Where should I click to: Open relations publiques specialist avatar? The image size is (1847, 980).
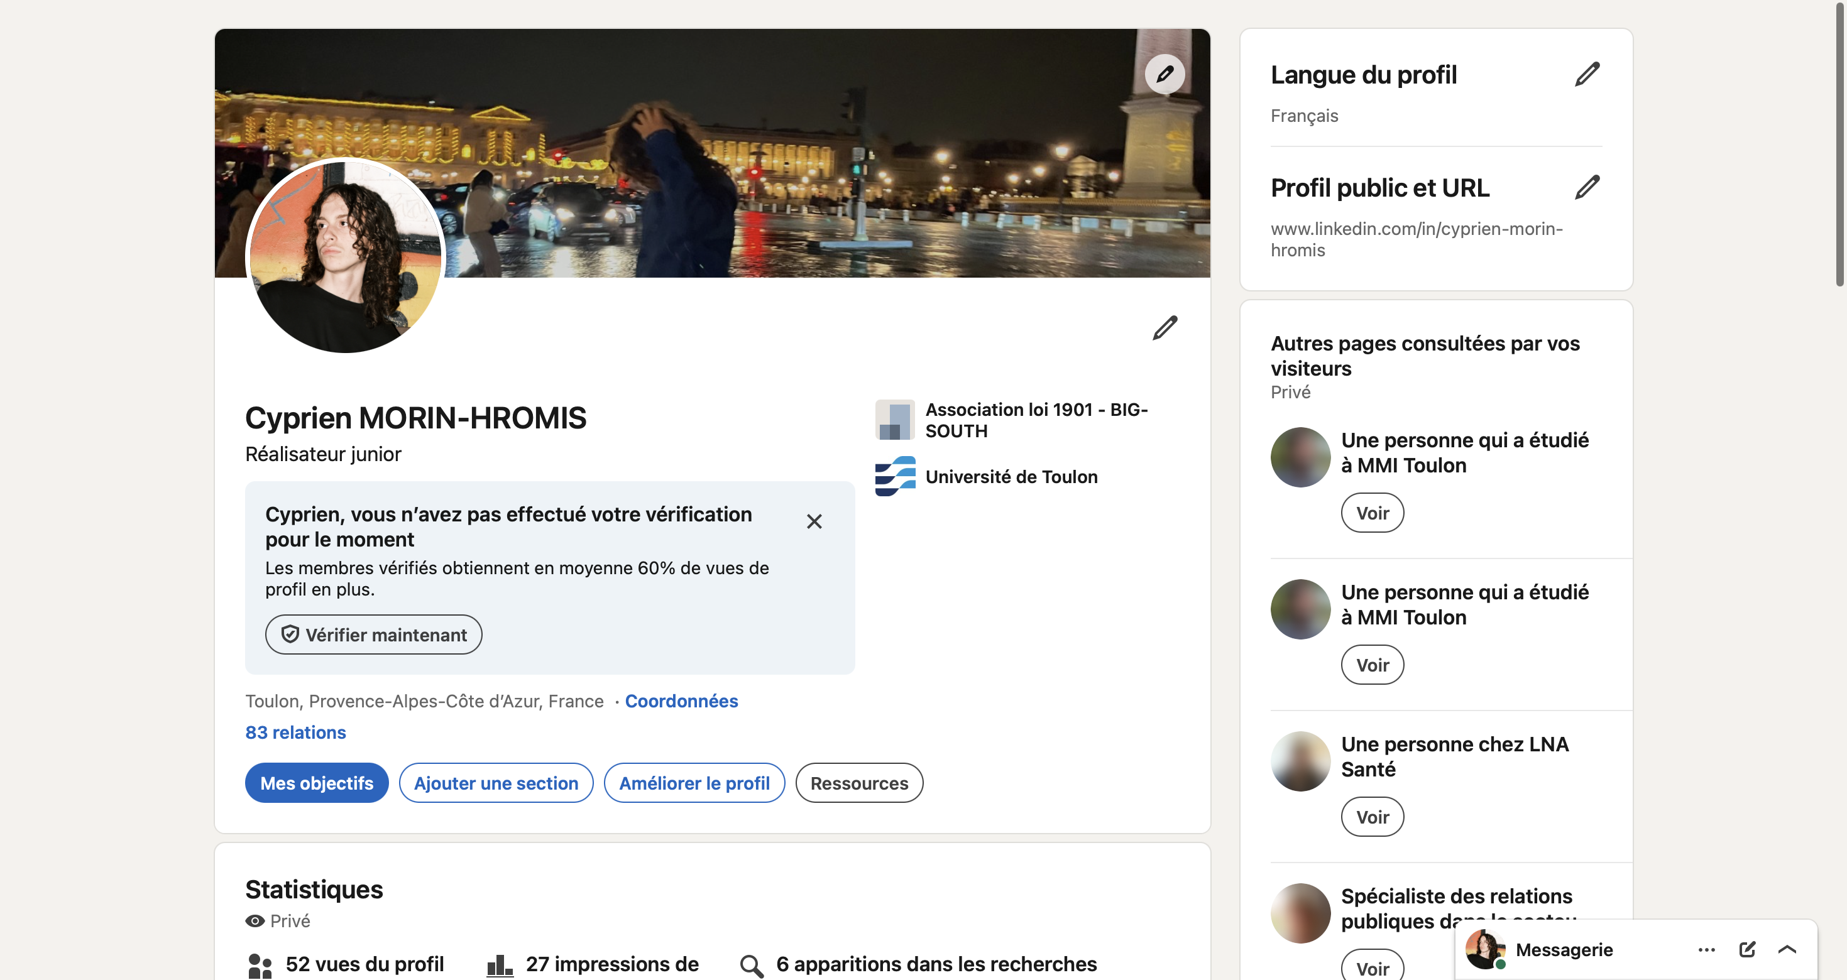1301,913
